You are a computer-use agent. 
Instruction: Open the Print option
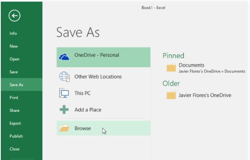pyautogui.click(x=22, y=97)
